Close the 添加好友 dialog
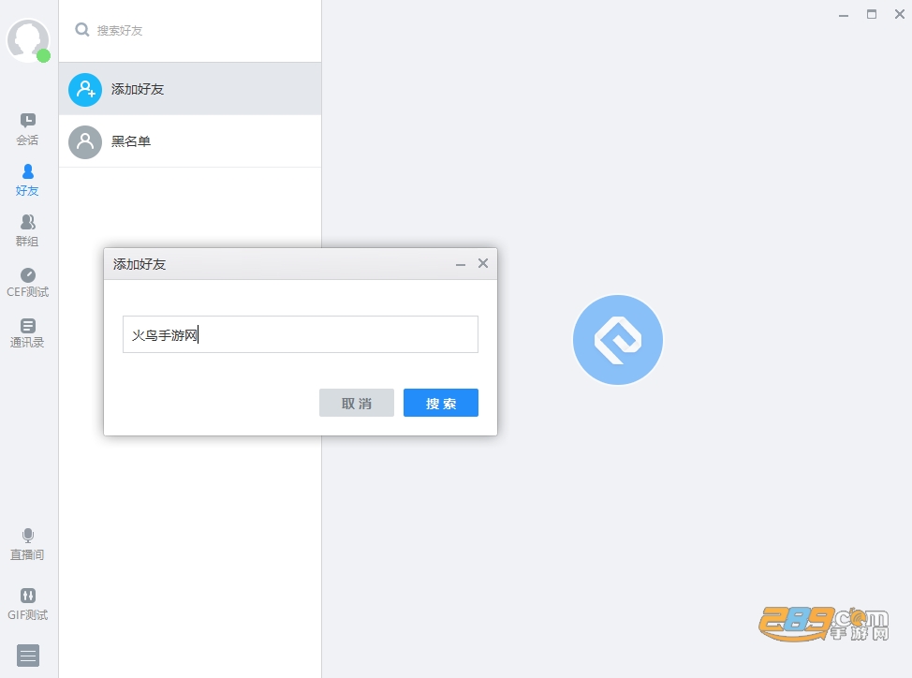 tap(483, 263)
